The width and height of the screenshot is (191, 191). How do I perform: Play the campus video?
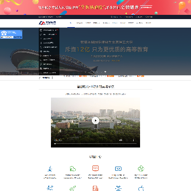pyautogui.click(x=95, y=120)
